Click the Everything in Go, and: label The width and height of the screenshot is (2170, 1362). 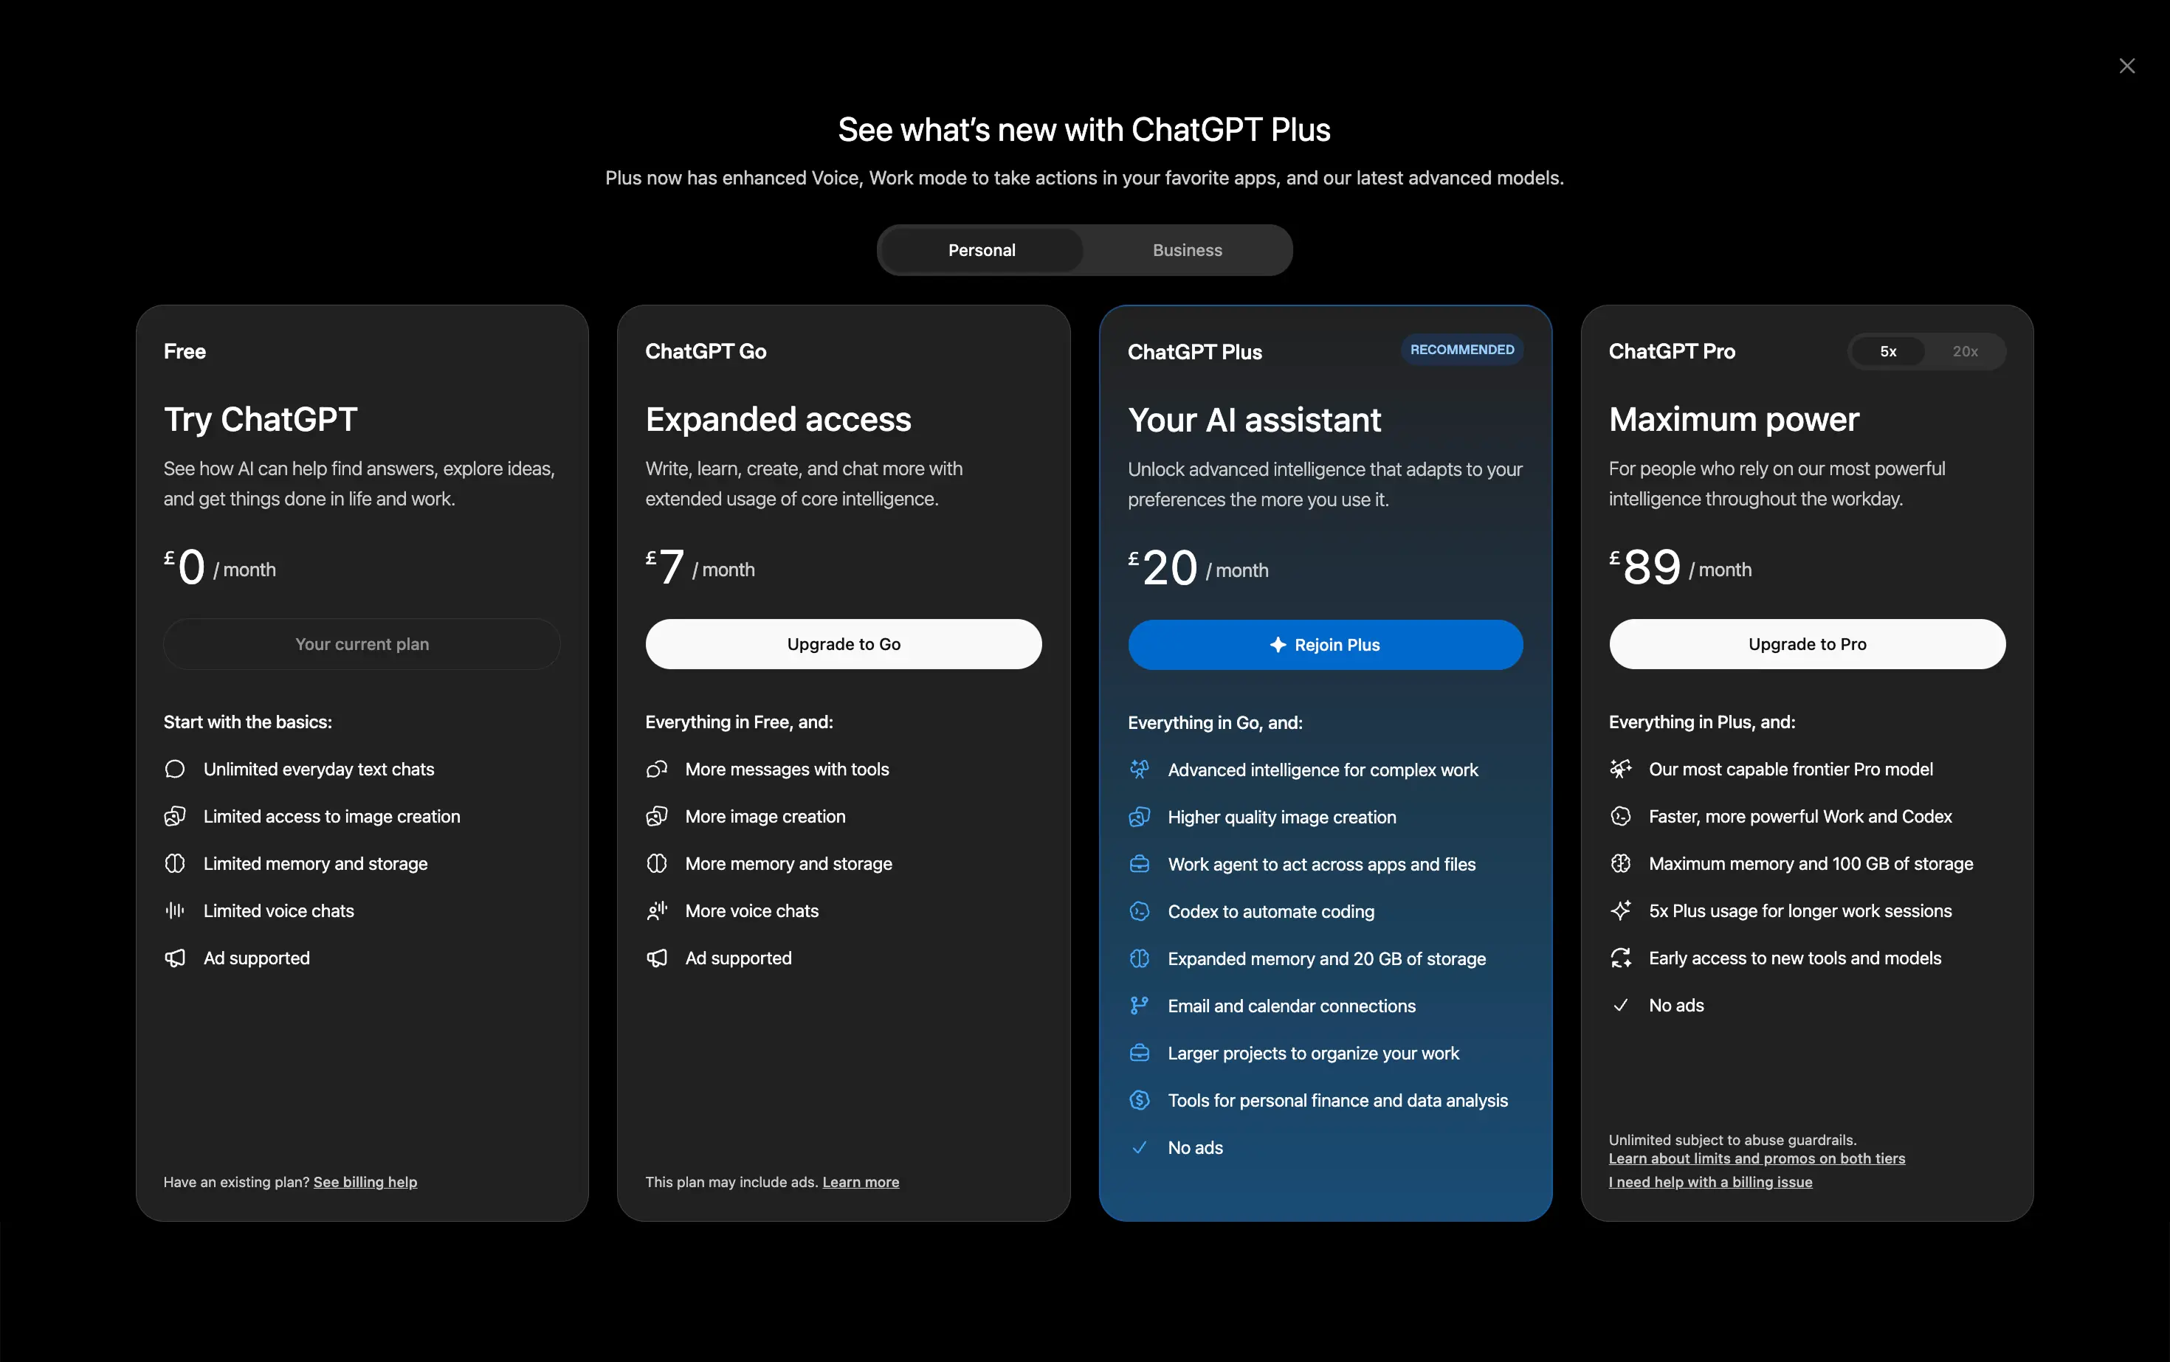click(1215, 722)
